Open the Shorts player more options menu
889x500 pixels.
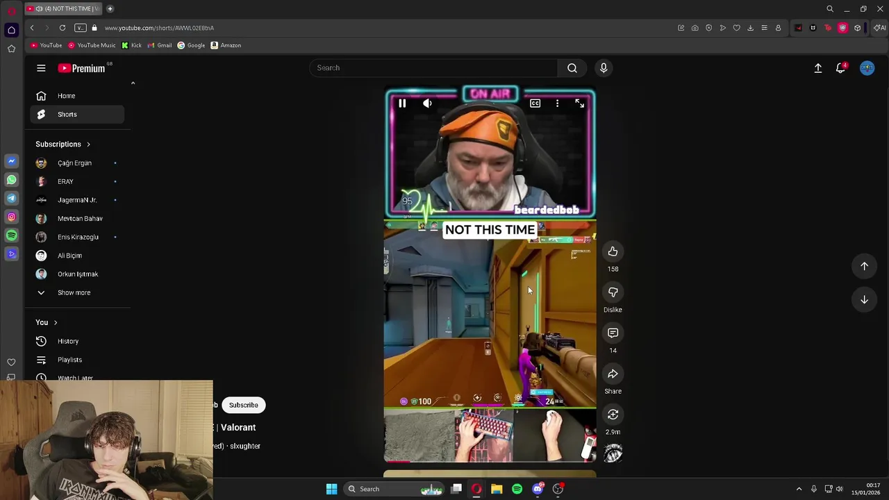(557, 103)
